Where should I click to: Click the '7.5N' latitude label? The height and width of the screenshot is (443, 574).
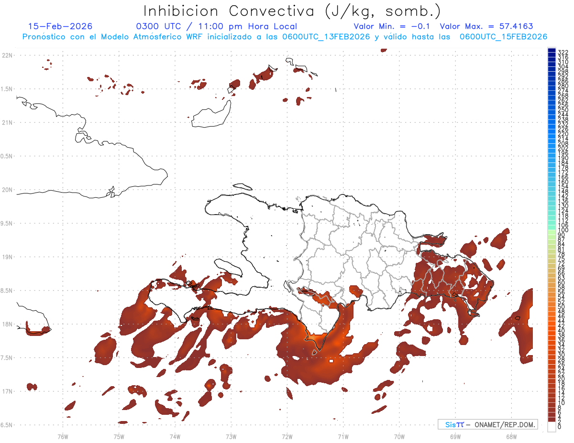7,358
